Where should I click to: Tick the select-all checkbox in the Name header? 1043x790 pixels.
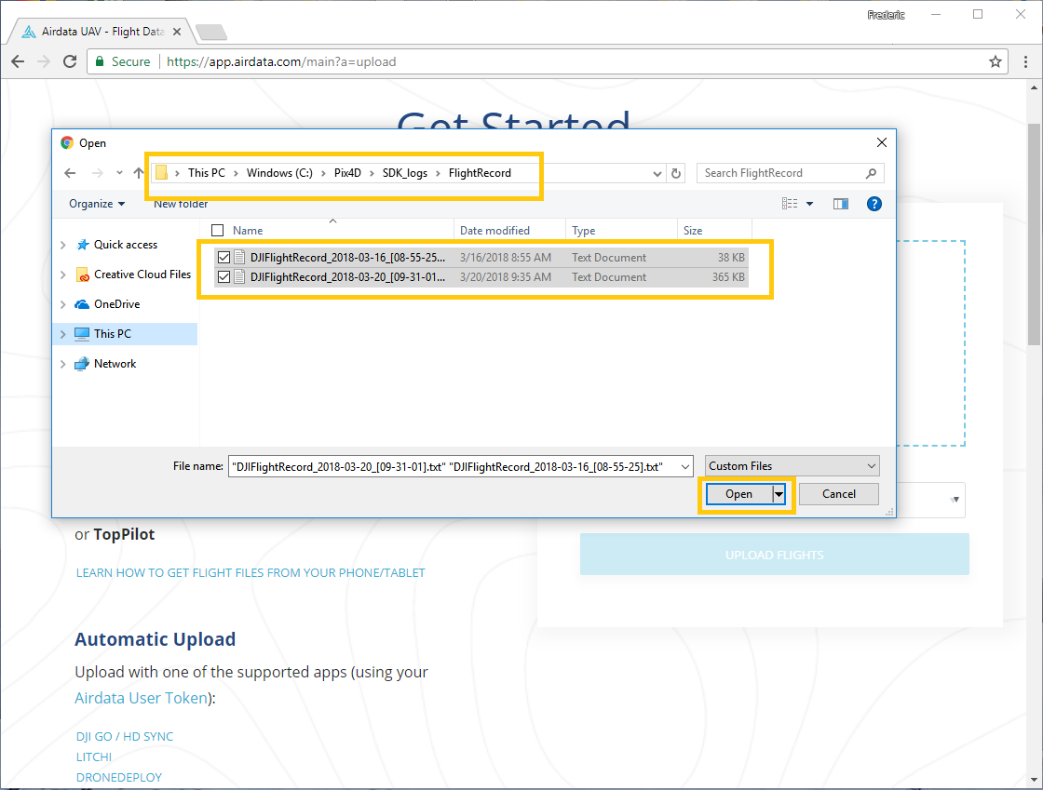[218, 231]
